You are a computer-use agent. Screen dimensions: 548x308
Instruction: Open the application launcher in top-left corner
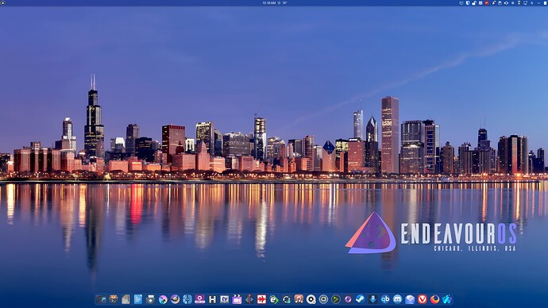pyautogui.click(x=3, y=3)
